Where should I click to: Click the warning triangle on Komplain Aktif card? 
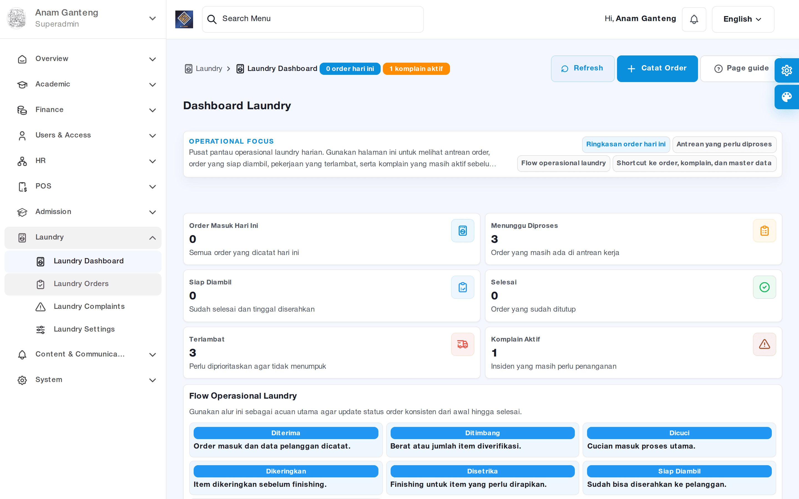pyautogui.click(x=764, y=344)
